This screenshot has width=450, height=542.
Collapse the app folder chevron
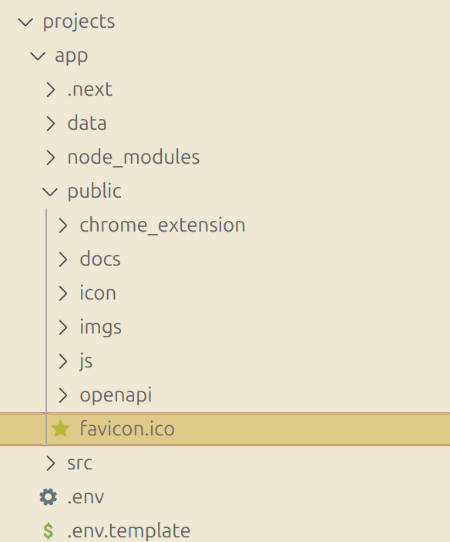[x=38, y=56]
